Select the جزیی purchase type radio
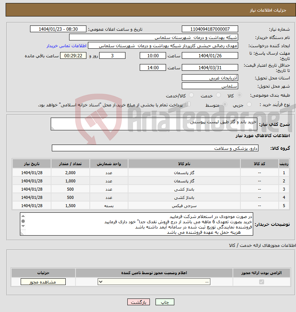Viewport: 296px width, 312px height. (x=249, y=104)
